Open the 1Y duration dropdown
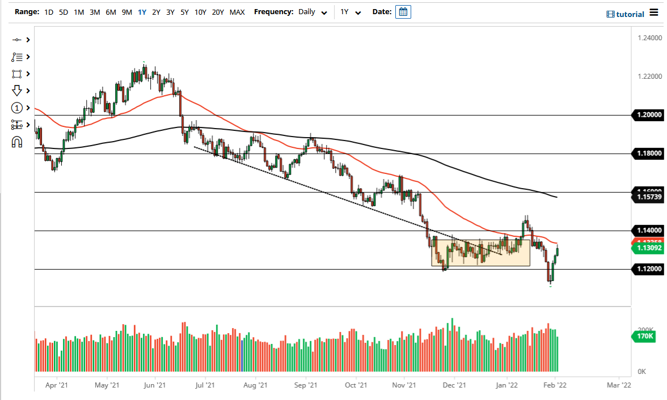 pyautogui.click(x=351, y=12)
